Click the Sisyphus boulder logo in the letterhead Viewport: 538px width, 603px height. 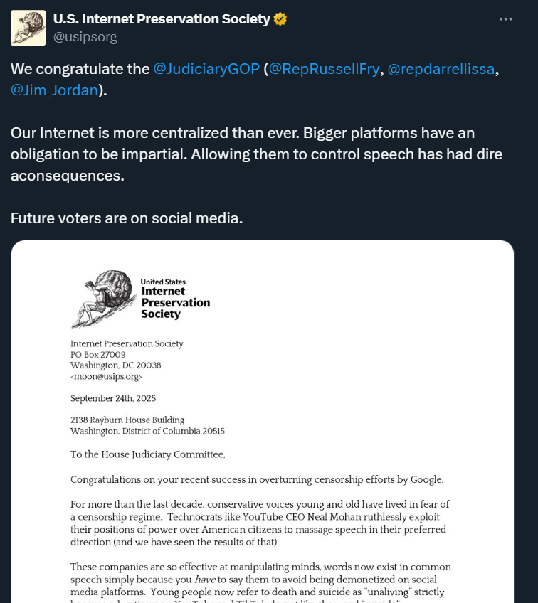click(102, 299)
